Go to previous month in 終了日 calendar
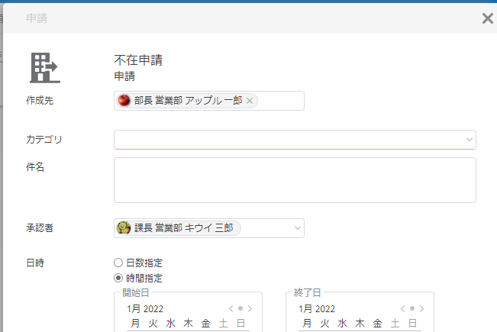 [402, 308]
